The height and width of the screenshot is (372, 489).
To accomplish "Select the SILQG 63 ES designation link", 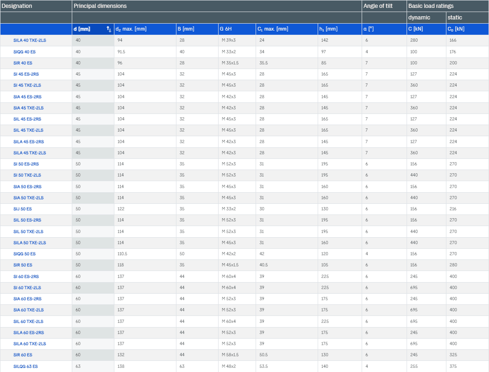I will tap(26, 366).
